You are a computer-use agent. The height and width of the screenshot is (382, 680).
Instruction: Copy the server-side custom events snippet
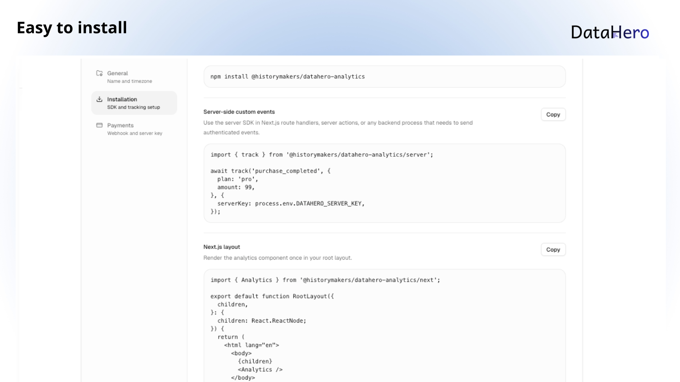point(553,114)
